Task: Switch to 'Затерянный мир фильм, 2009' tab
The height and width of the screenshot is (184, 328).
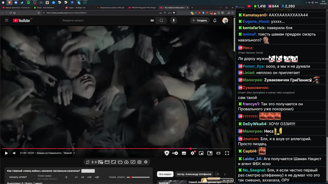Action: point(111,8)
